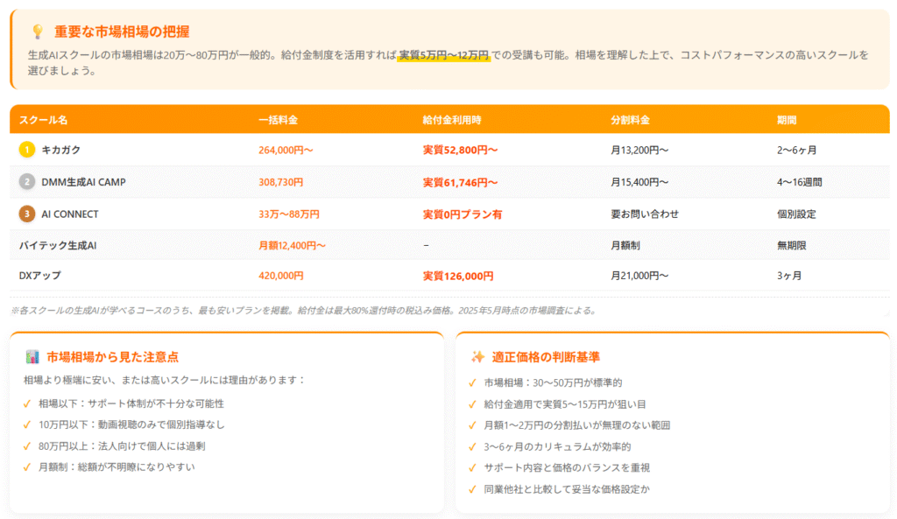
Task: Click the 33万〜88万円 price cell
Action: (x=289, y=214)
